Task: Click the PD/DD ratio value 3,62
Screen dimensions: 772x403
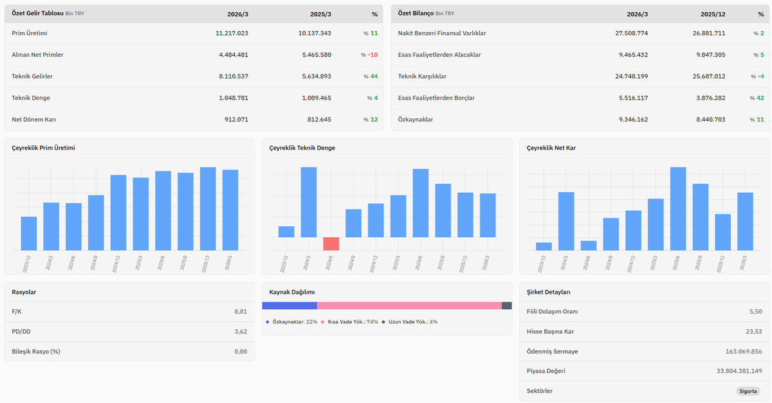Action: [241, 332]
